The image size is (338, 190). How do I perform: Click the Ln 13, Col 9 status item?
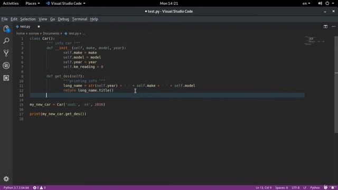pyautogui.click(x=264, y=188)
